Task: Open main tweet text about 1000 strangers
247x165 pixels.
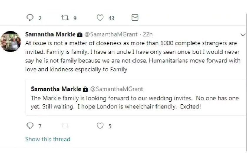Action: pyautogui.click(x=132, y=56)
